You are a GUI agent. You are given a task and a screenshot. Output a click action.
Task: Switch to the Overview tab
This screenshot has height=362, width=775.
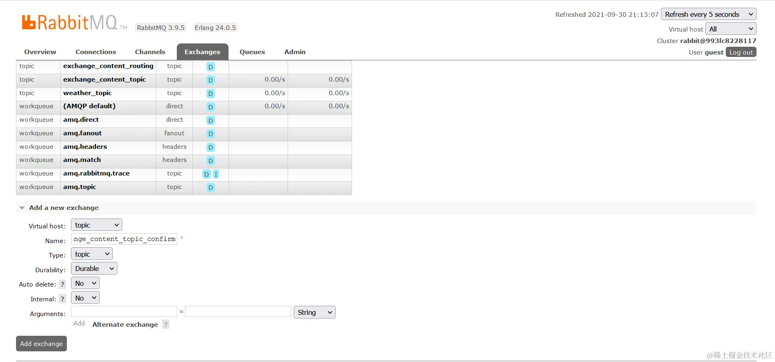40,52
